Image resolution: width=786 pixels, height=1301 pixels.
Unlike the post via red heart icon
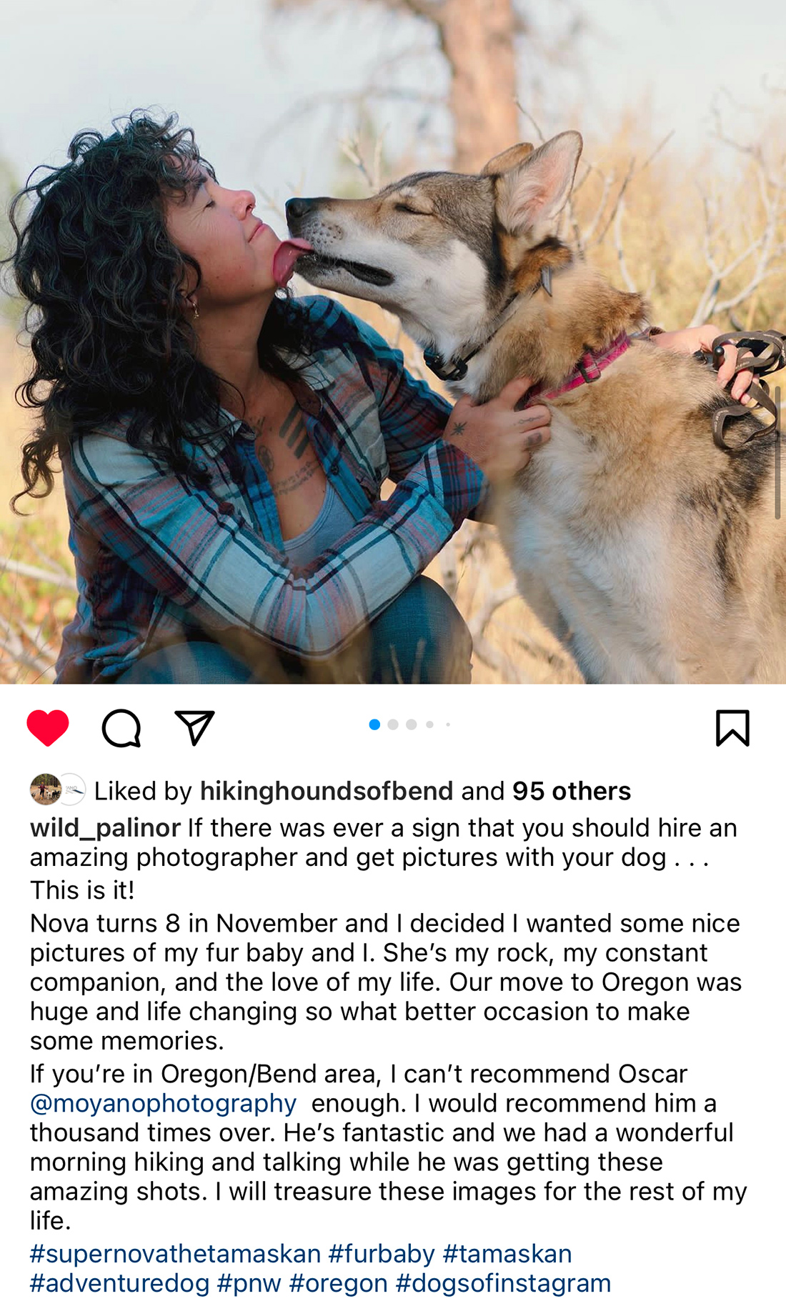(48, 728)
